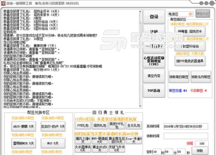The width and height of the screenshot is (216, 155).
Task: Click the 领取 button beside timer fields
Action: pyautogui.click(x=200, y=151)
